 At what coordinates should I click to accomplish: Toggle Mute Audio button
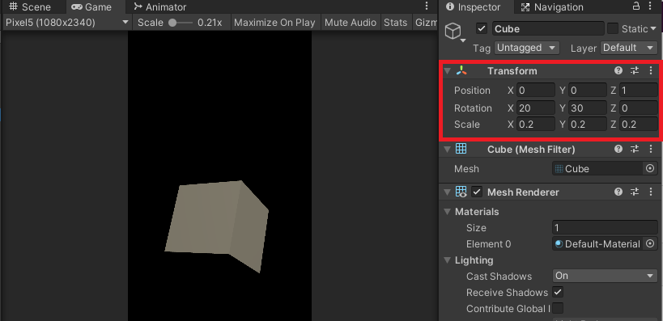click(351, 23)
